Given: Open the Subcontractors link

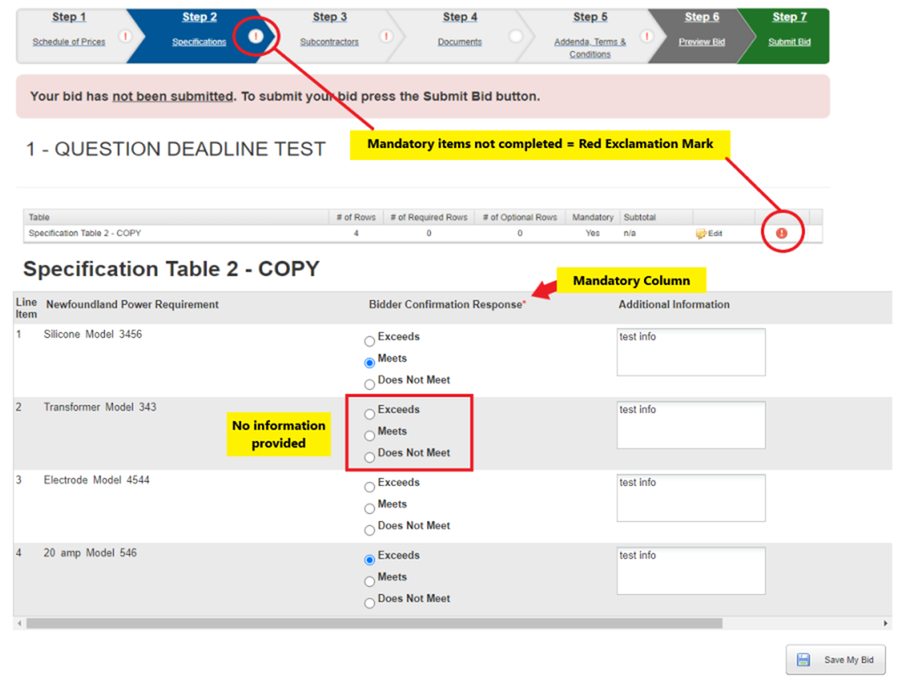Looking at the screenshot, I should coord(330,41).
